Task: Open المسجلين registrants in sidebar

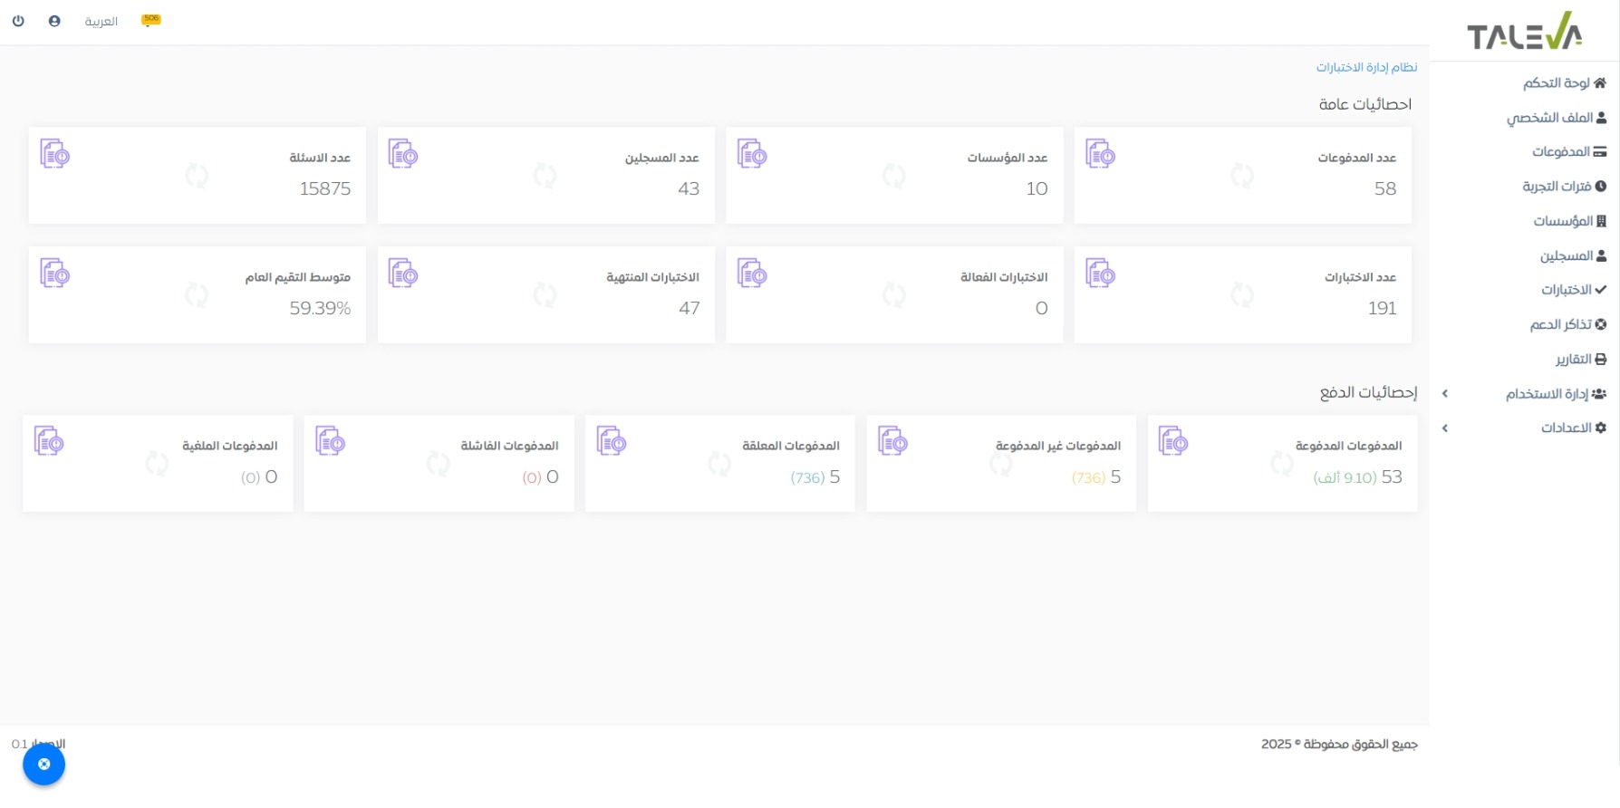Action: [x=1574, y=256]
